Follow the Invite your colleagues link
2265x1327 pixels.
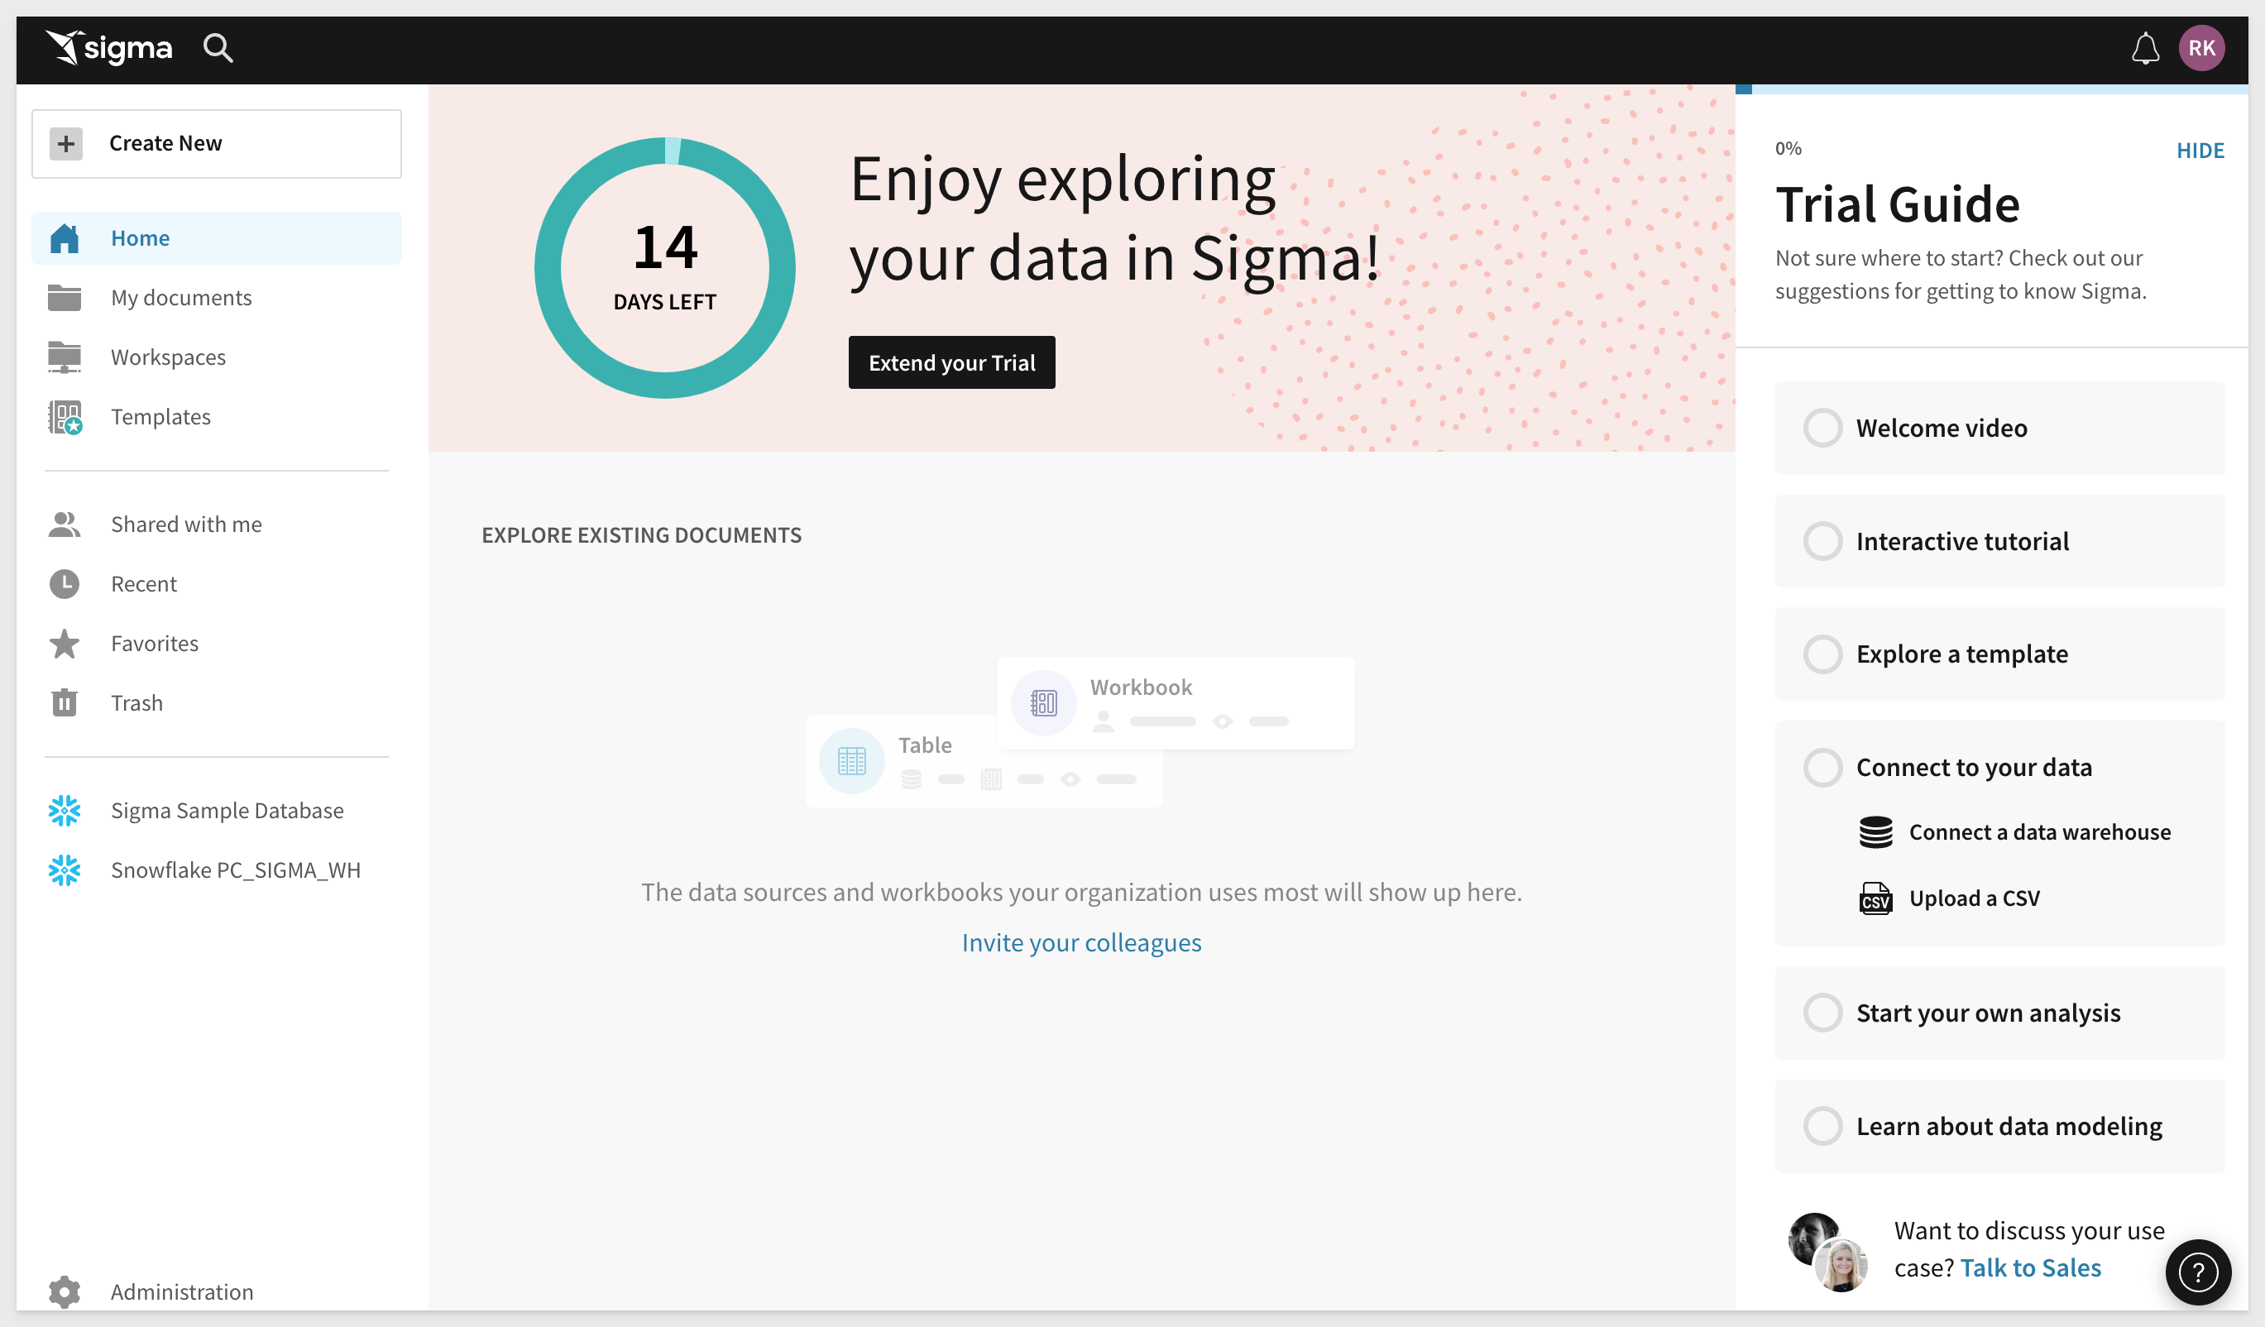click(x=1081, y=942)
